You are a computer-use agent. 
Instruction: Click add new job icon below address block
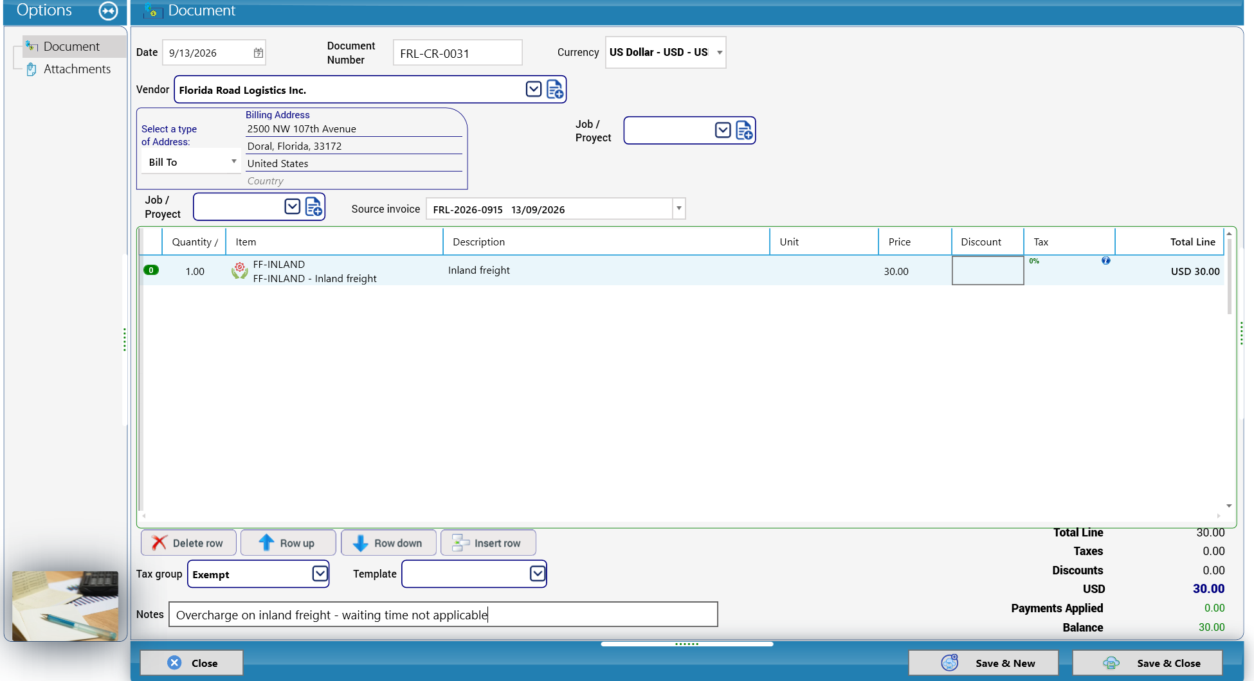(314, 206)
